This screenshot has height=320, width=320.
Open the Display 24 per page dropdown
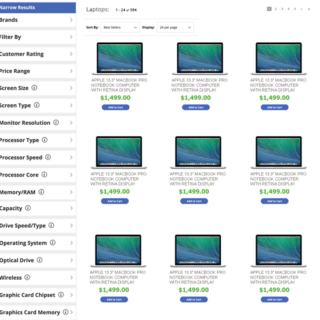coord(175,28)
